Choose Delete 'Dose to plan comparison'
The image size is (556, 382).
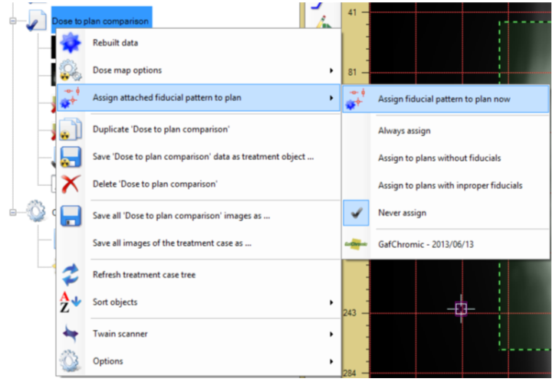click(198, 184)
